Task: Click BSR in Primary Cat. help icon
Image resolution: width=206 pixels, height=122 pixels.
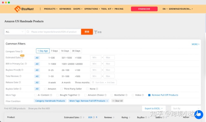Action: pyautogui.click(x=26, y=64)
